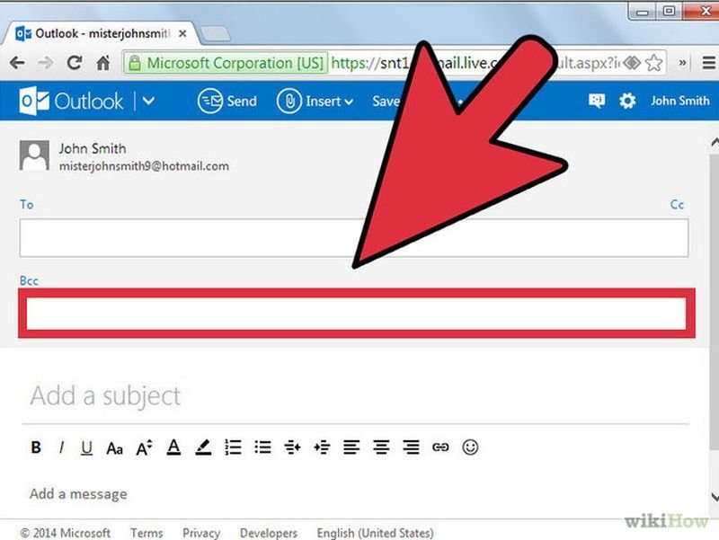This screenshot has width=719, height=540.
Task: Open the Privacy link
Action: point(201,533)
